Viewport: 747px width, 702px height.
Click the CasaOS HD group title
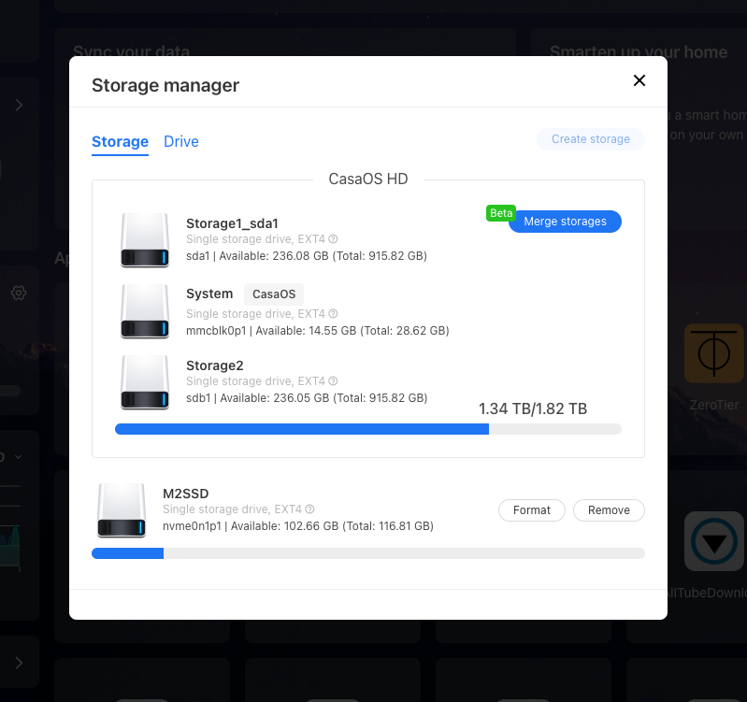(x=368, y=179)
